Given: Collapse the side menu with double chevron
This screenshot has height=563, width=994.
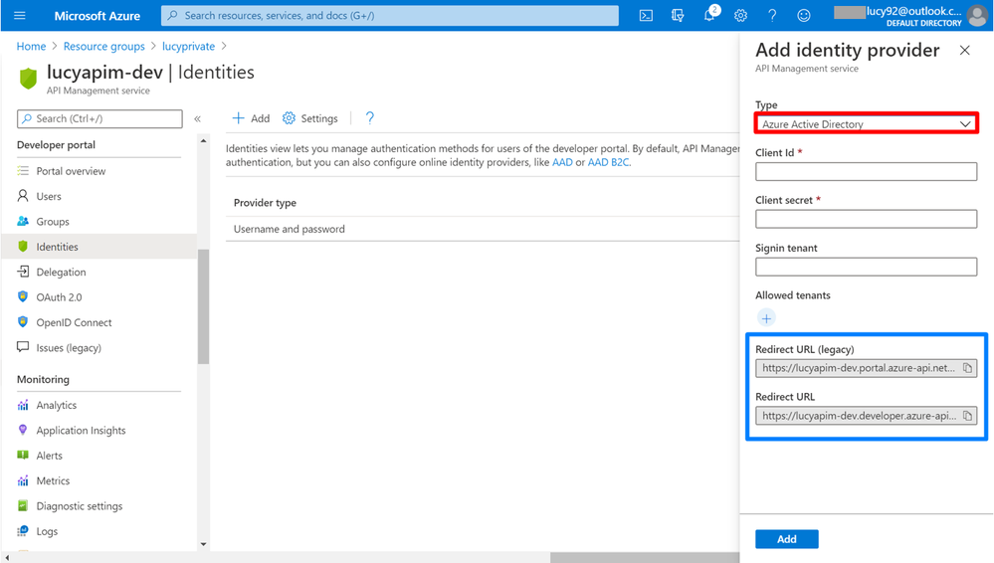Looking at the screenshot, I should click(x=197, y=118).
